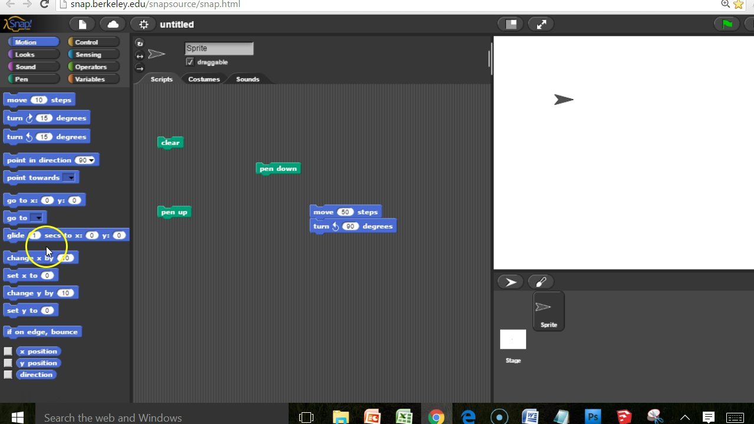Toggle the presentation mode stage icon
Viewport: 754px width, 424px height.
tap(510, 24)
